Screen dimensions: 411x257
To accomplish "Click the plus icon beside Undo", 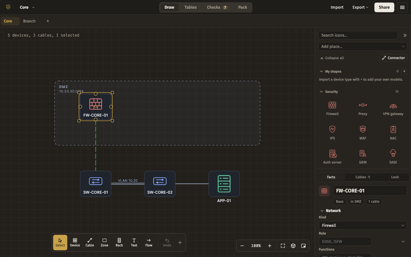I will (x=180, y=243).
